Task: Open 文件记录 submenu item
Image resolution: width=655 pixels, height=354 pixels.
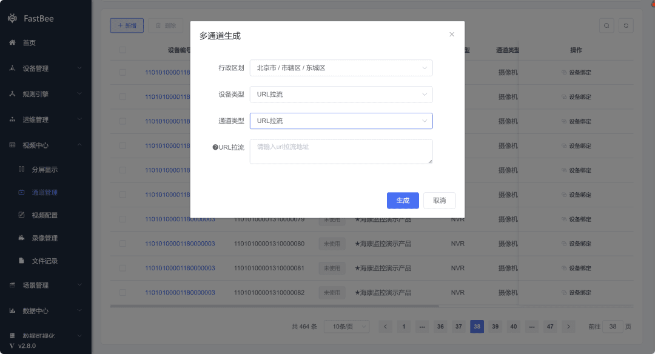Action: 45,261
